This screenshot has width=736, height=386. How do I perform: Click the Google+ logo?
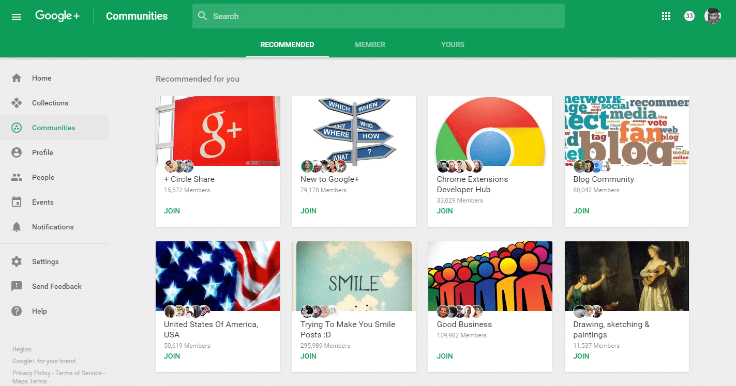57,16
